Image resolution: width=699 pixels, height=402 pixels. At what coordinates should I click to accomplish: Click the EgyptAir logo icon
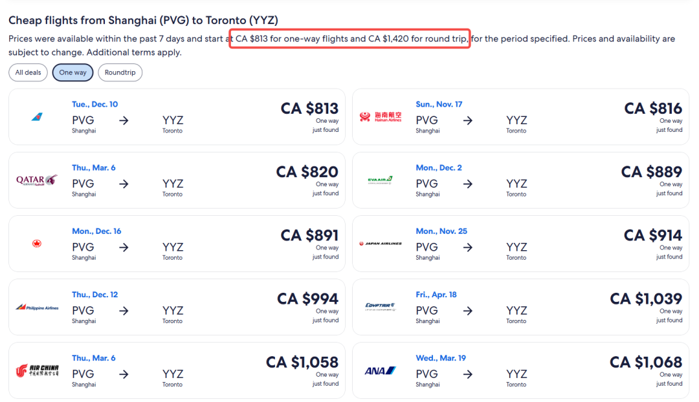pyautogui.click(x=381, y=306)
